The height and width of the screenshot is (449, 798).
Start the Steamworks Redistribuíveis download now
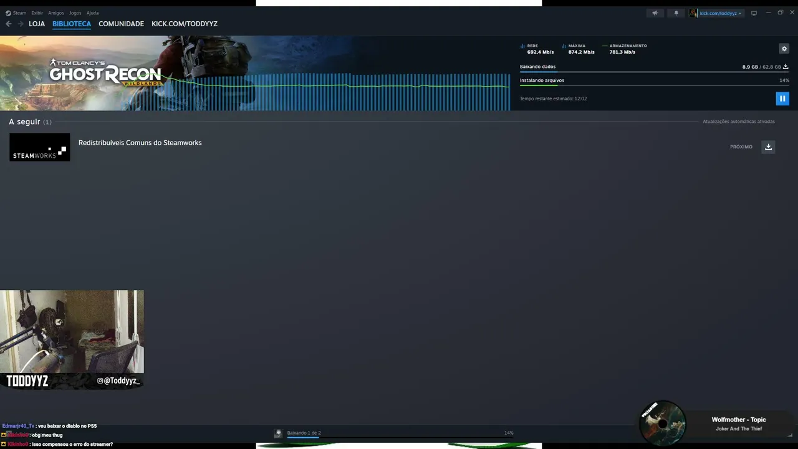pos(768,147)
